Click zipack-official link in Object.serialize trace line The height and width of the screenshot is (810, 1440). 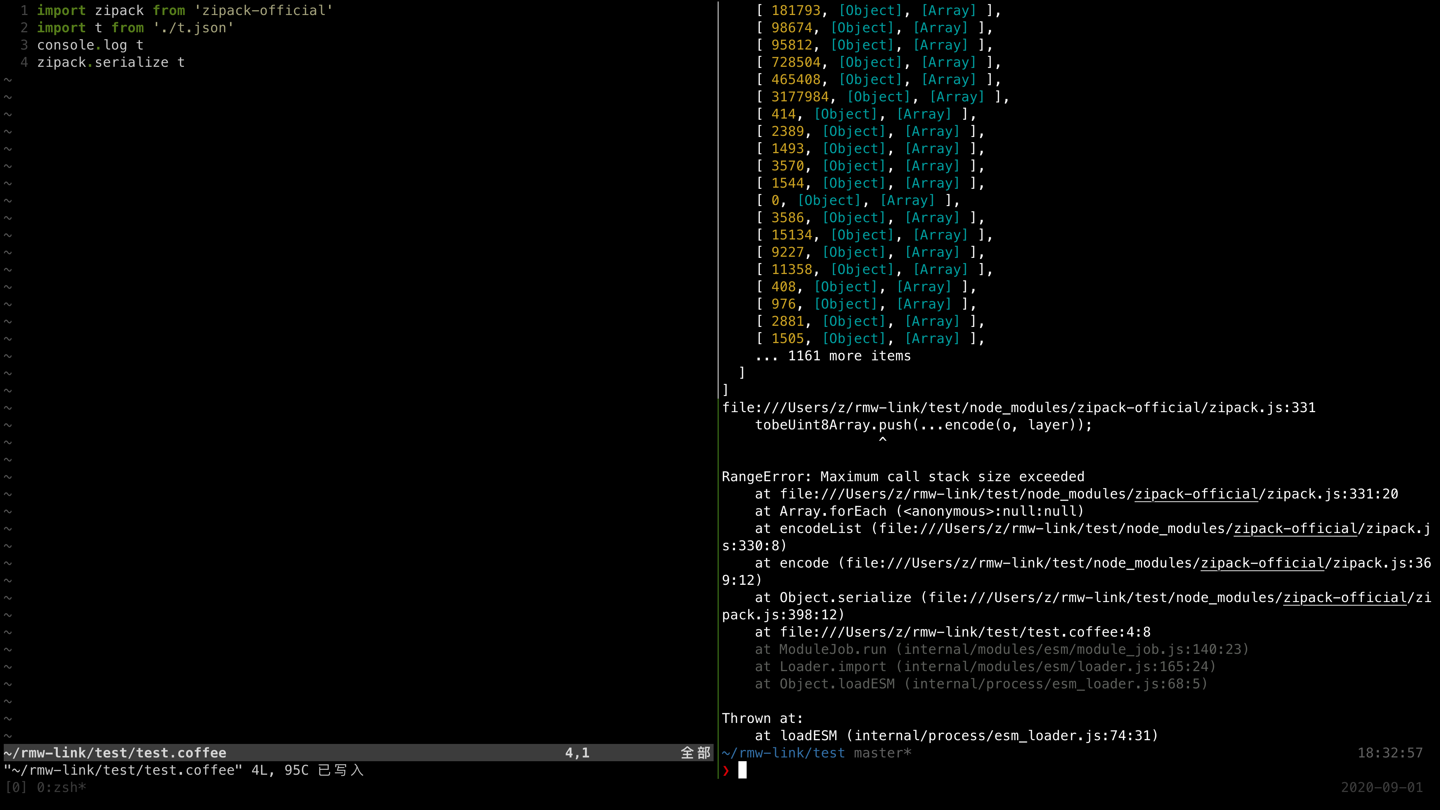pos(1344,598)
